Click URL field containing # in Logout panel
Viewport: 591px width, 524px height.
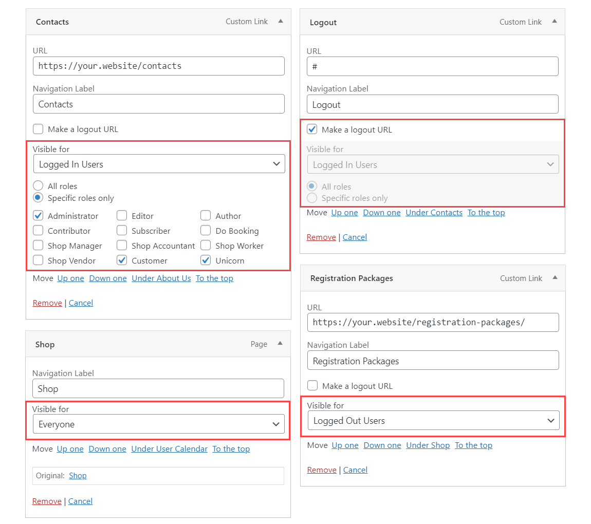(433, 66)
